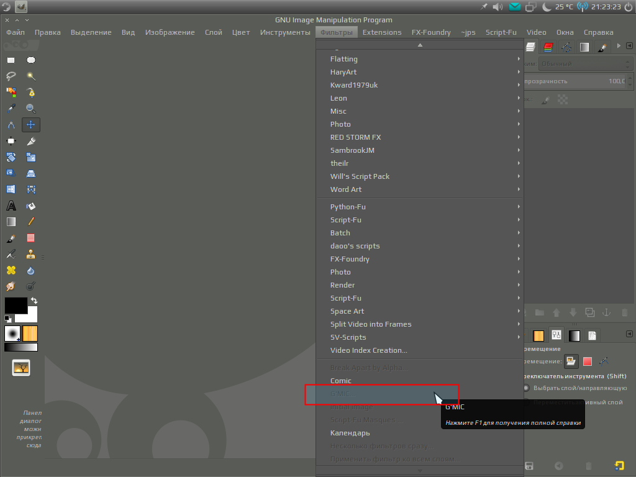Choose the Paintbrush tool
The image size is (636, 477).
pyautogui.click(x=11, y=238)
